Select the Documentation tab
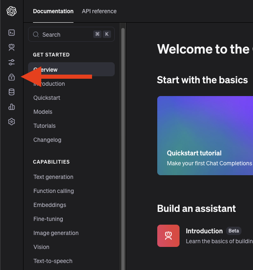The image size is (253, 270). 53,11
